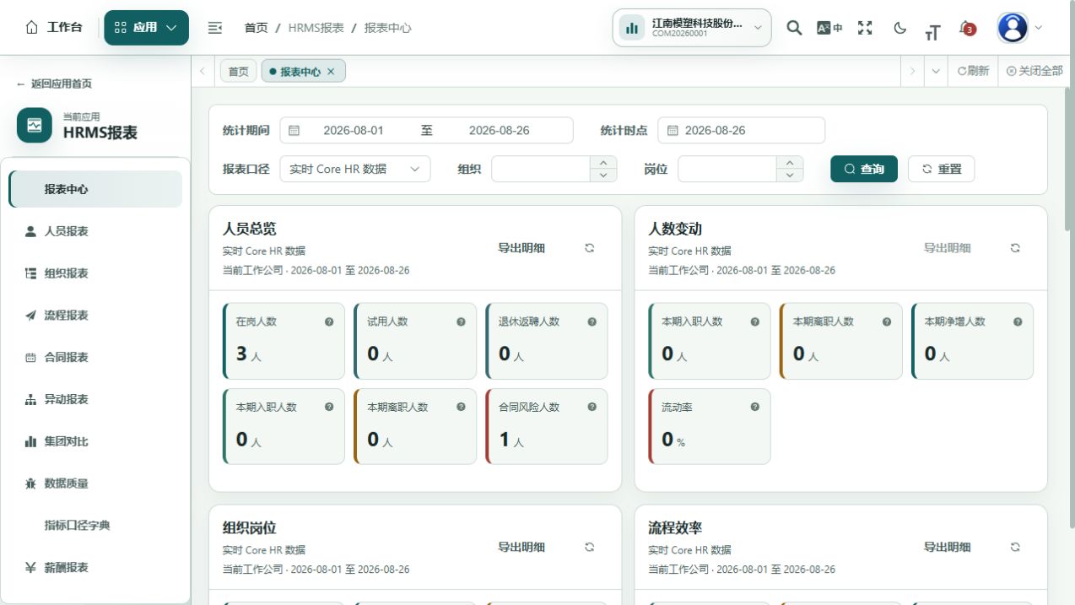Viewport: 1075px width, 605px height.
Task: Open 合同报表 in sidebar
Action: [95, 357]
